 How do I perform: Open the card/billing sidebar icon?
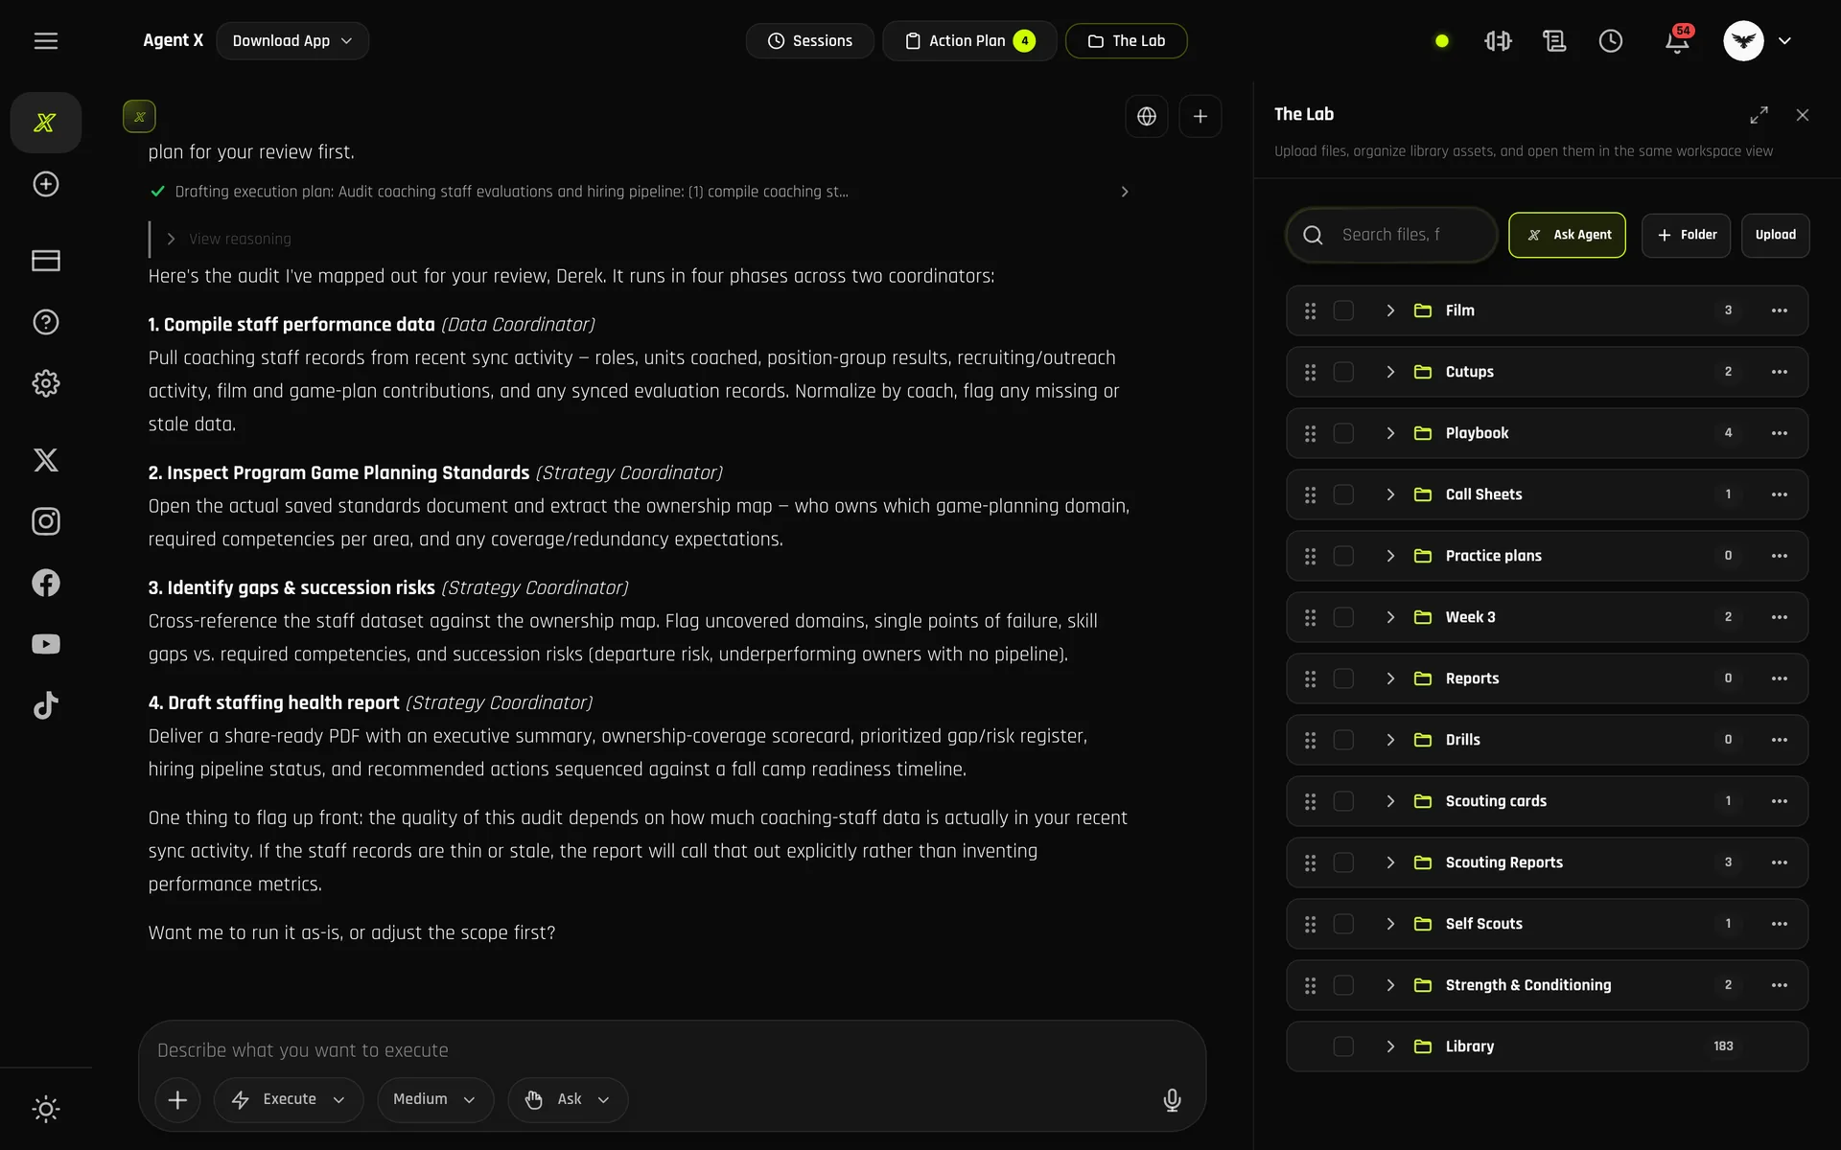(46, 261)
